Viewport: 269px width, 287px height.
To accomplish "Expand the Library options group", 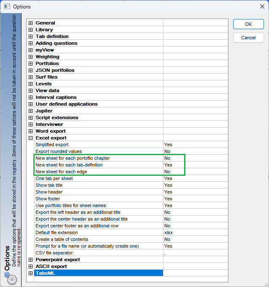I will tap(30, 30).
